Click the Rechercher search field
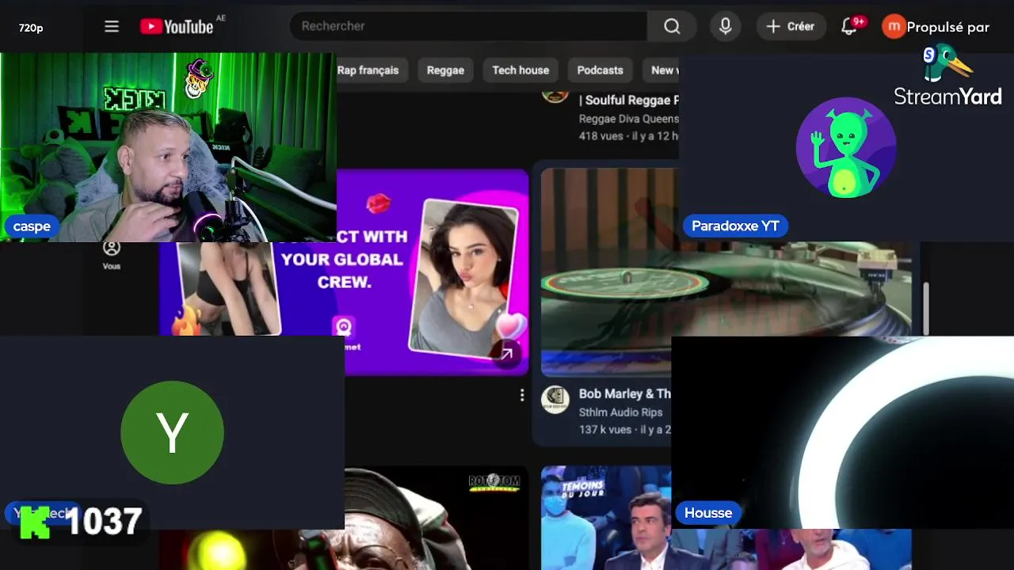 point(469,26)
